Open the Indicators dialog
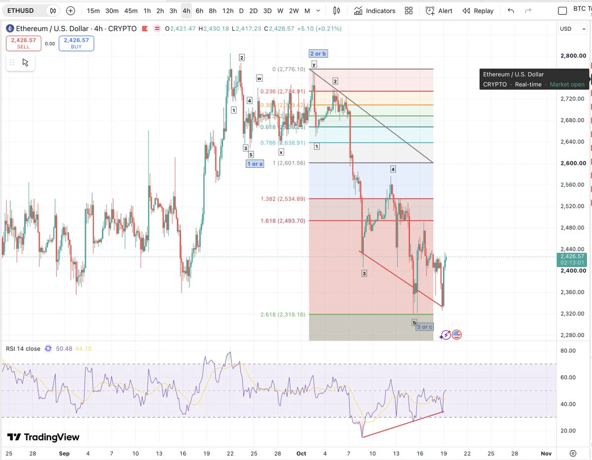 tap(374, 10)
